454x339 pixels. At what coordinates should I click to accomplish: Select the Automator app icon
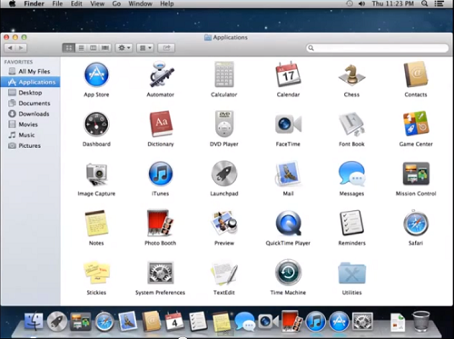click(x=161, y=75)
